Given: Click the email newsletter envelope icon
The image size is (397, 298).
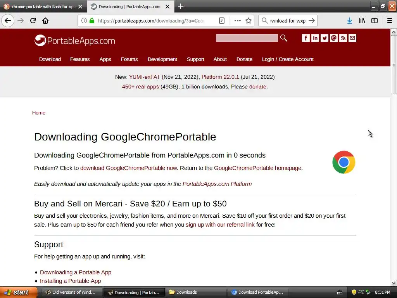Looking at the screenshot, I should pyautogui.click(x=352, y=38).
